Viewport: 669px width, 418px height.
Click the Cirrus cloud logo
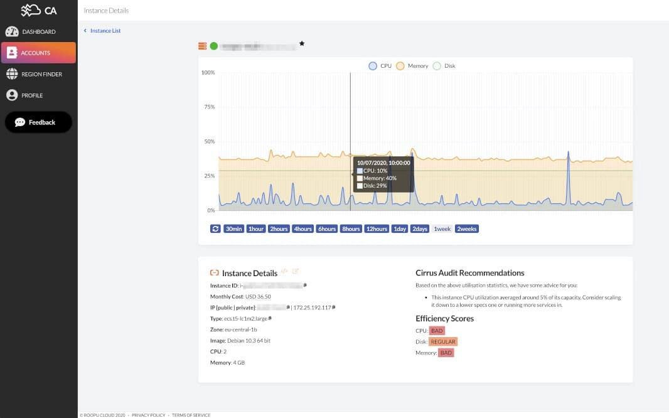[x=38, y=10]
